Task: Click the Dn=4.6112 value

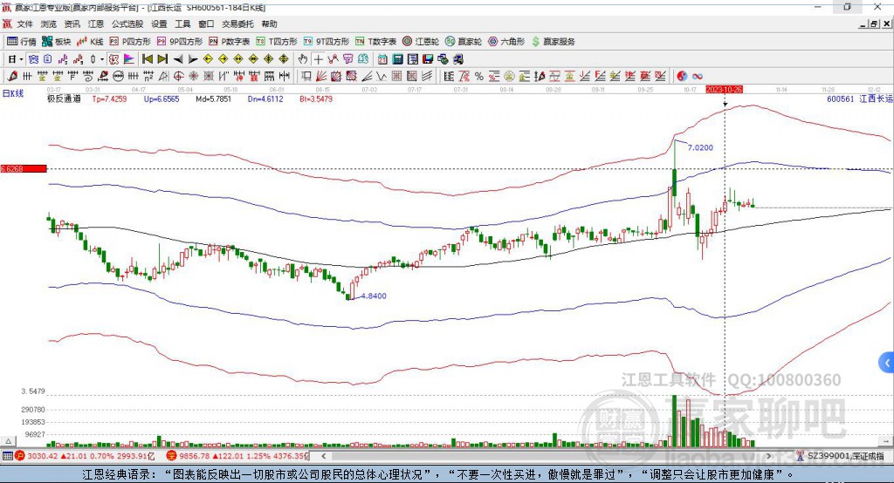Action: pos(265,99)
